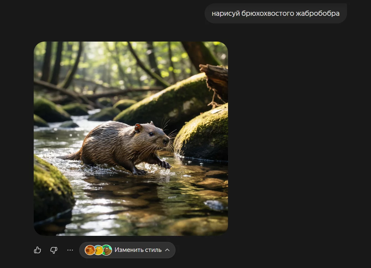Click the yellow style avatar icon
The height and width of the screenshot is (268, 371).
pyautogui.click(x=98, y=250)
